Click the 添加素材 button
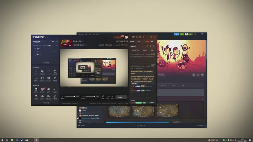Viewport: 253px width, 142px height. (46, 63)
